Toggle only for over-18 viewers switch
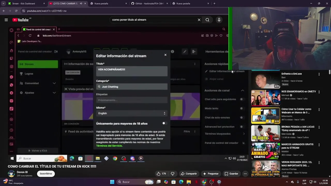 point(164,123)
